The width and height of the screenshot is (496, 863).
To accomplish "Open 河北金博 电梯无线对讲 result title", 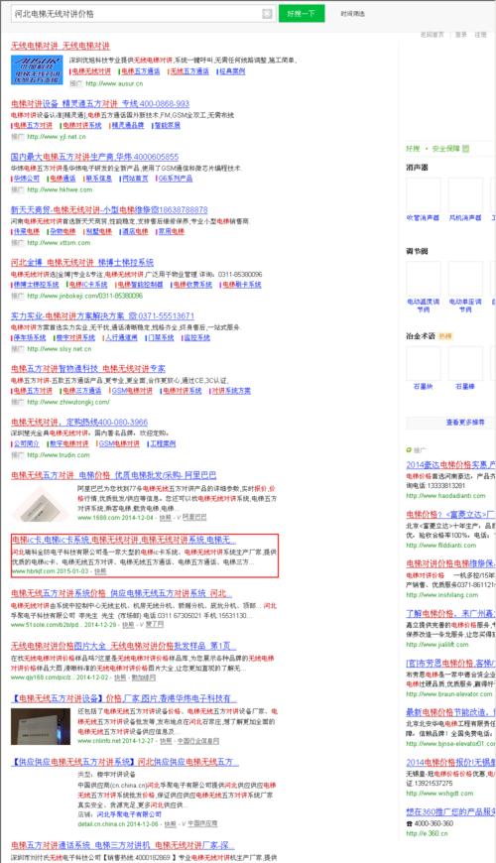I will tap(82, 263).
